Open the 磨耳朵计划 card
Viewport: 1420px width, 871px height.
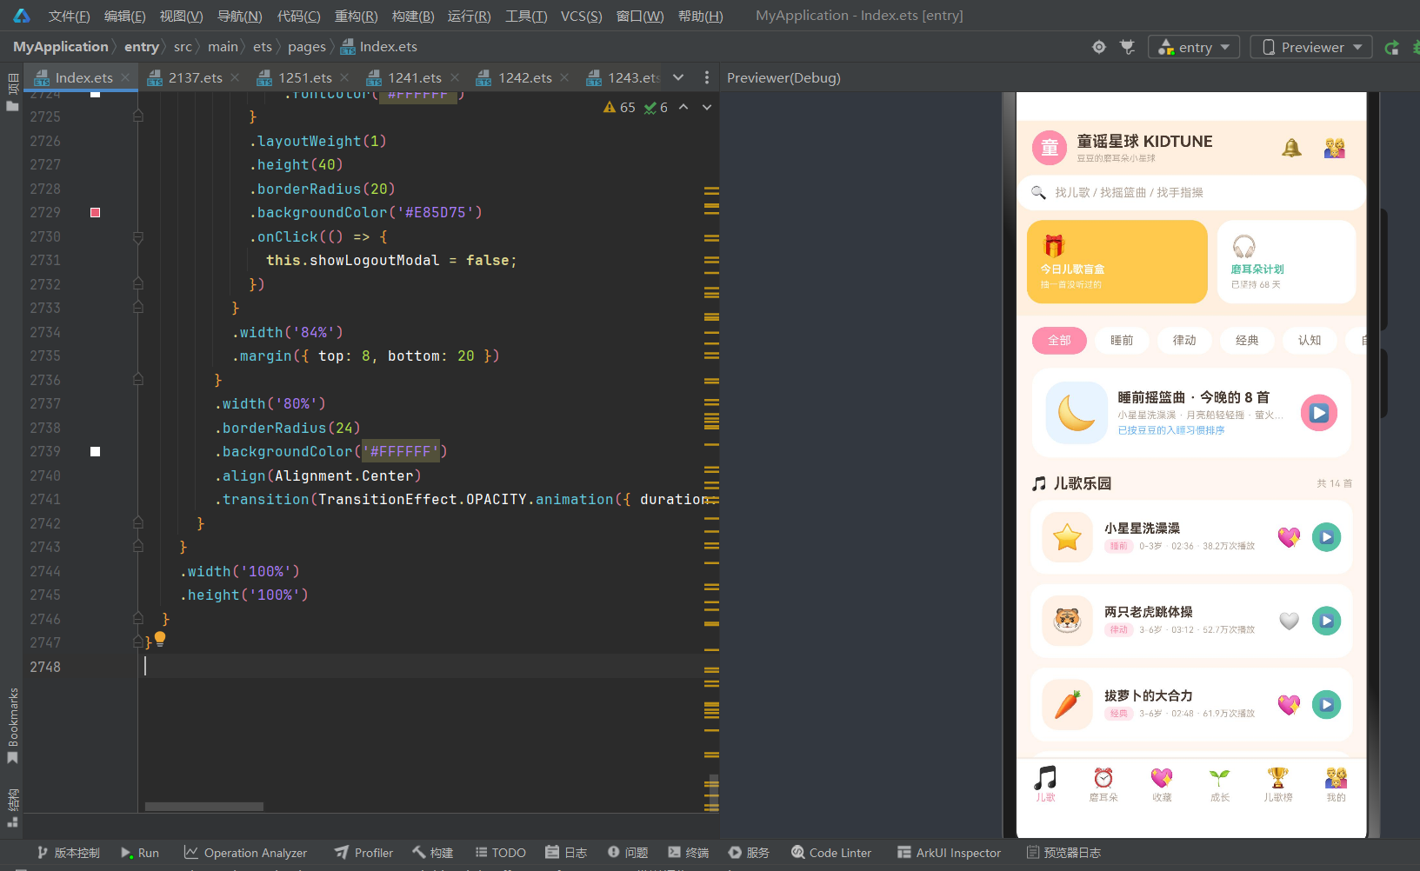point(1286,262)
